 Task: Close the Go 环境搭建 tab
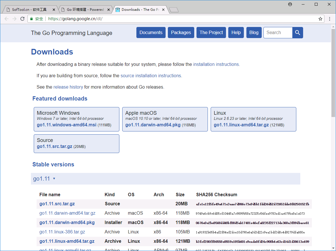[109, 10]
